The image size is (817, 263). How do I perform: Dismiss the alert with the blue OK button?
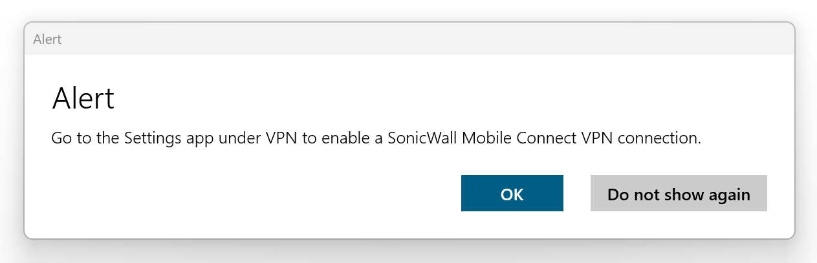pyautogui.click(x=512, y=194)
